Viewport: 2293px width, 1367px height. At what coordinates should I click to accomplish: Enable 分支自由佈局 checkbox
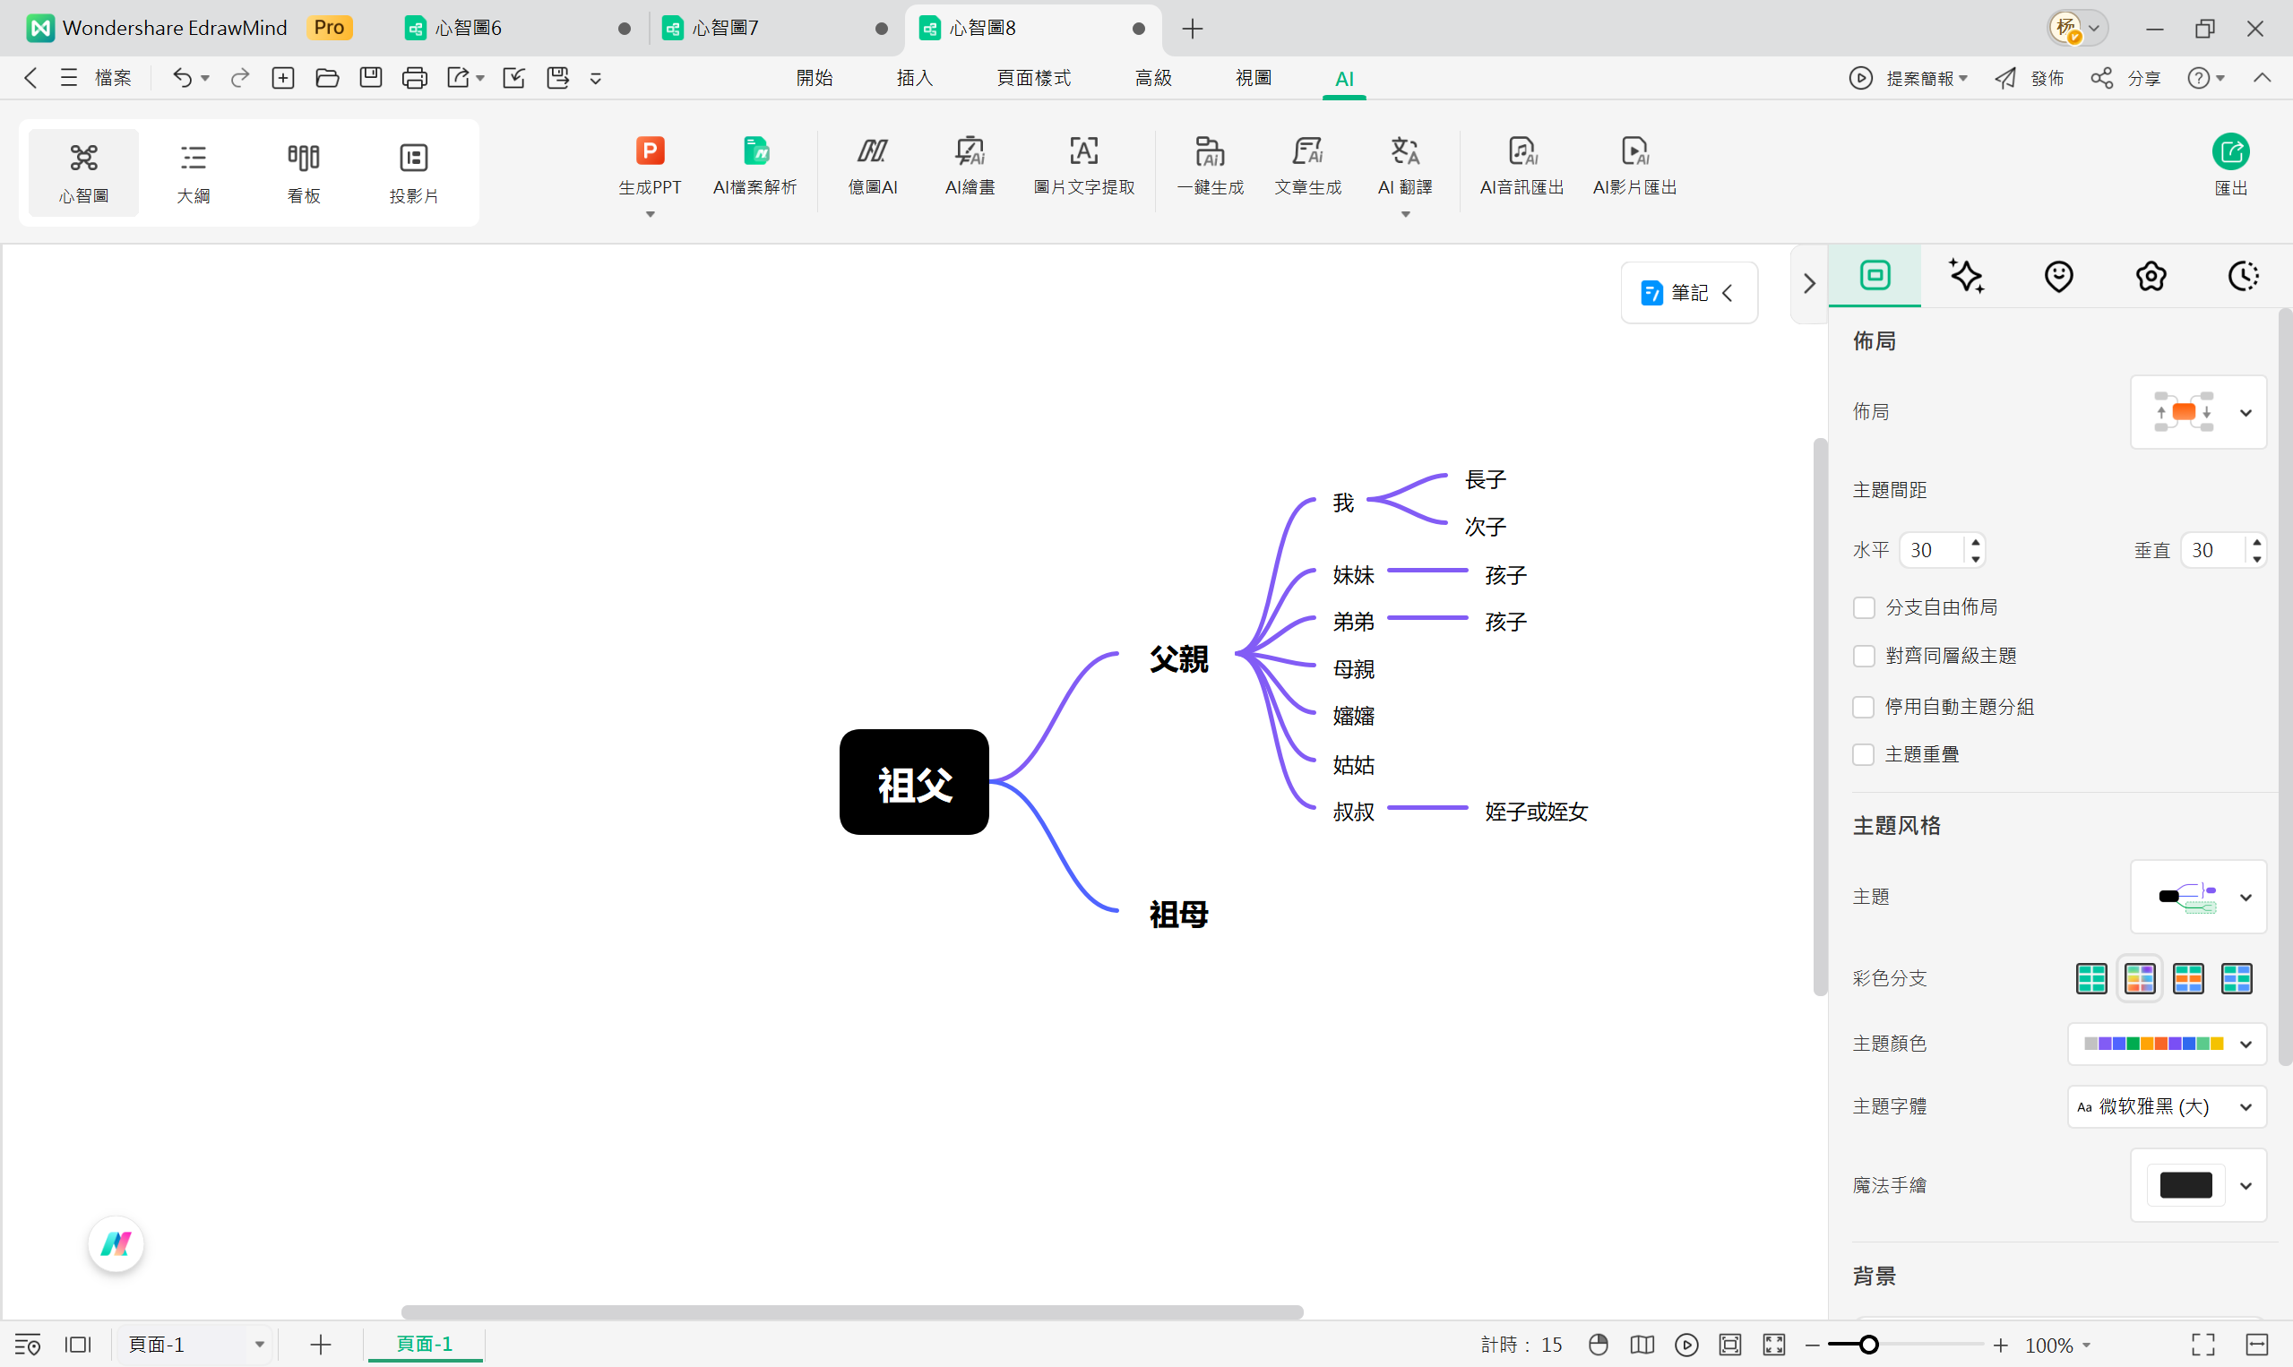[1864, 608]
